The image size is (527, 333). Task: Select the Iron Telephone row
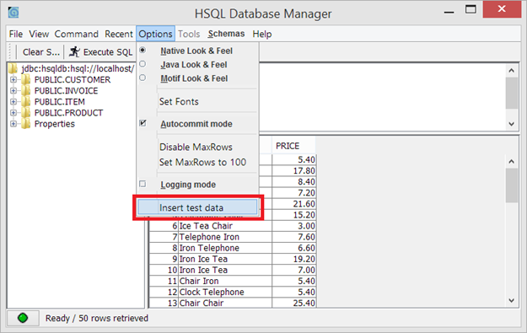tap(233, 248)
